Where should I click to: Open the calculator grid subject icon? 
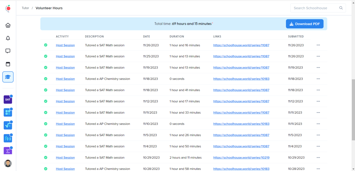(x=8, y=112)
